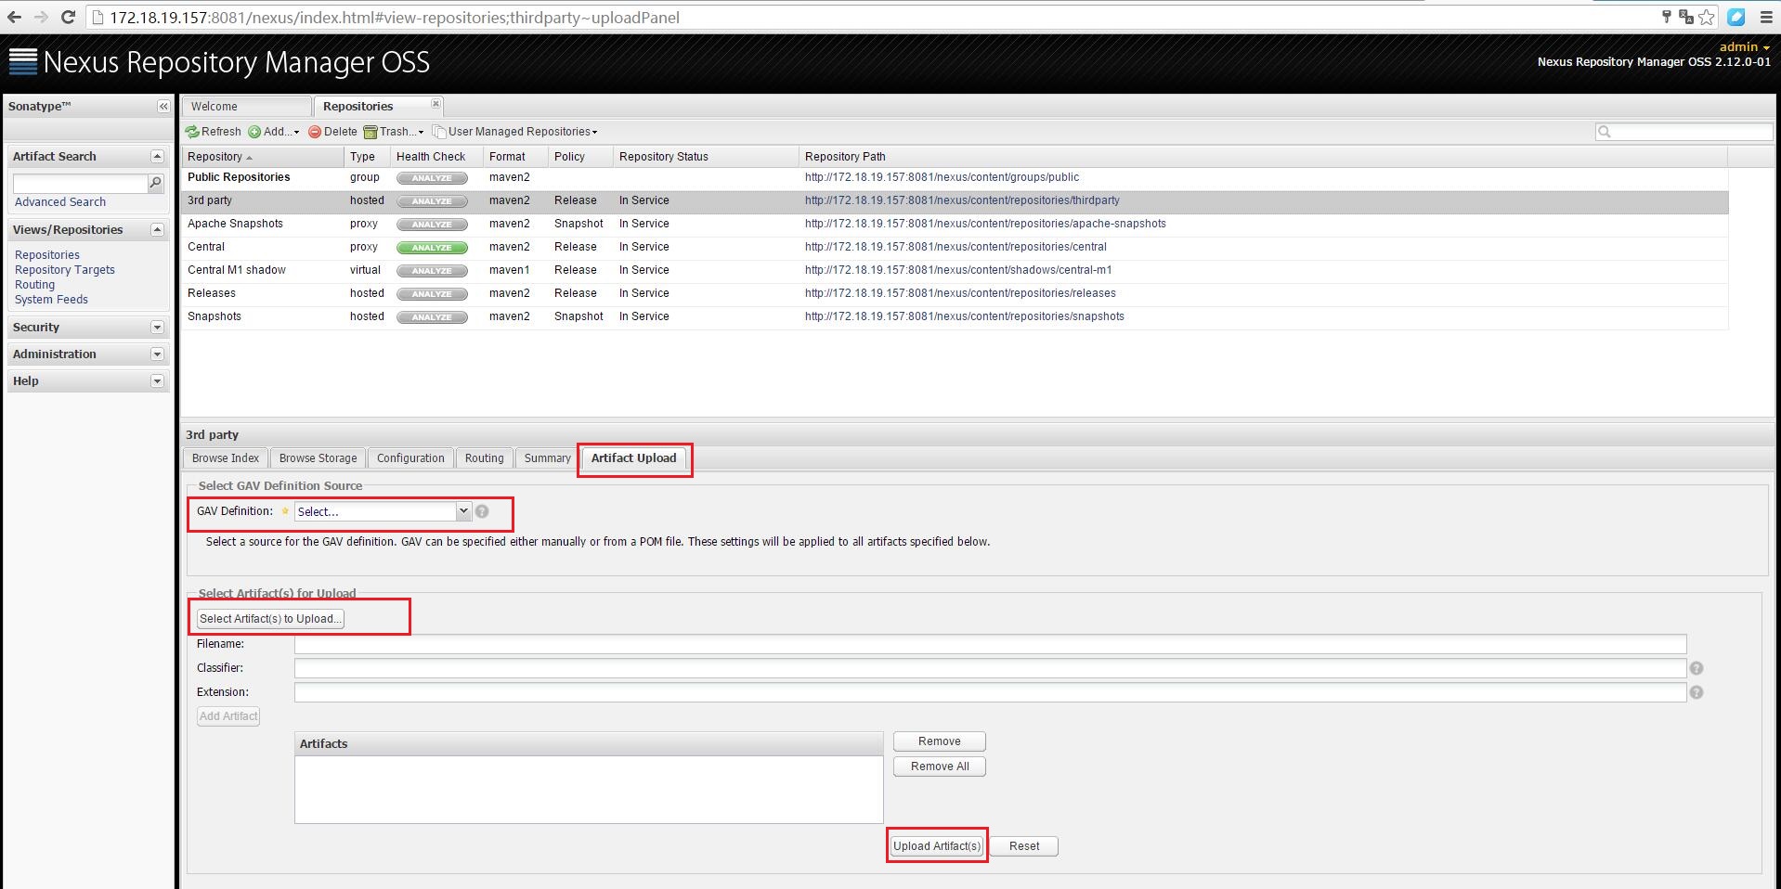The height and width of the screenshot is (889, 1781).
Task: Collapse the Artifact Search panel
Action: click(x=157, y=156)
